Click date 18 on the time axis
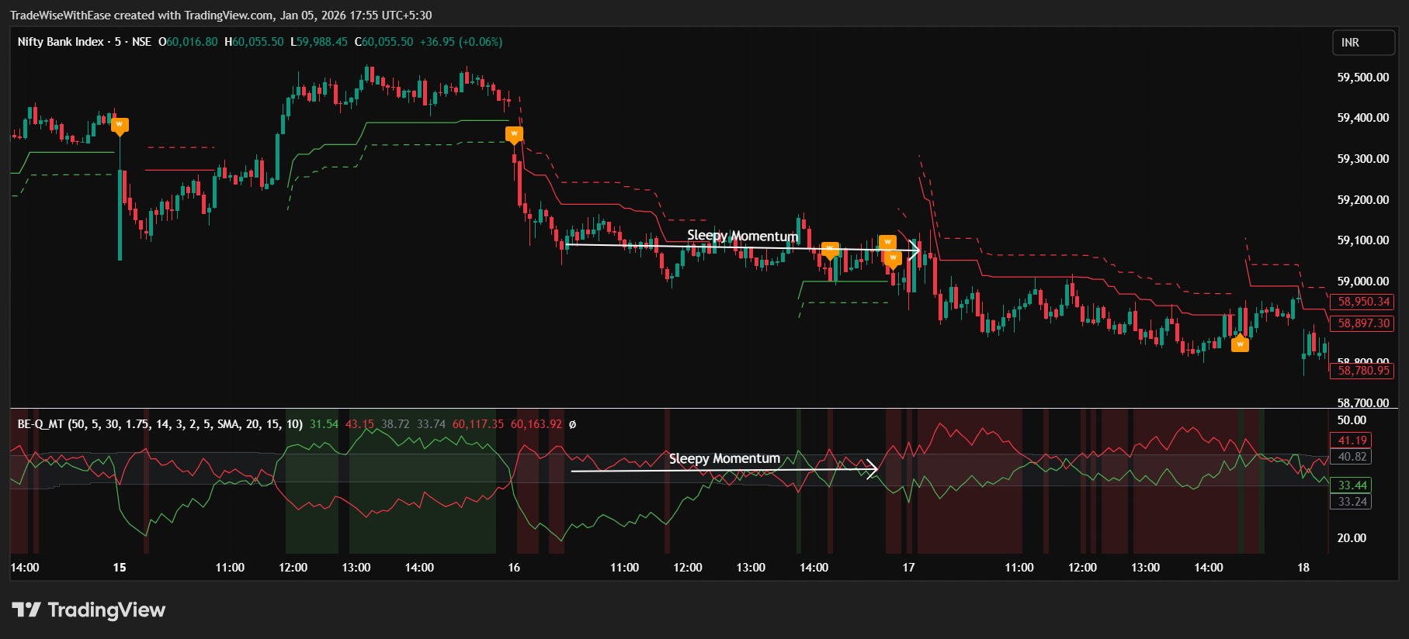 pyautogui.click(x=1303, y=568)
